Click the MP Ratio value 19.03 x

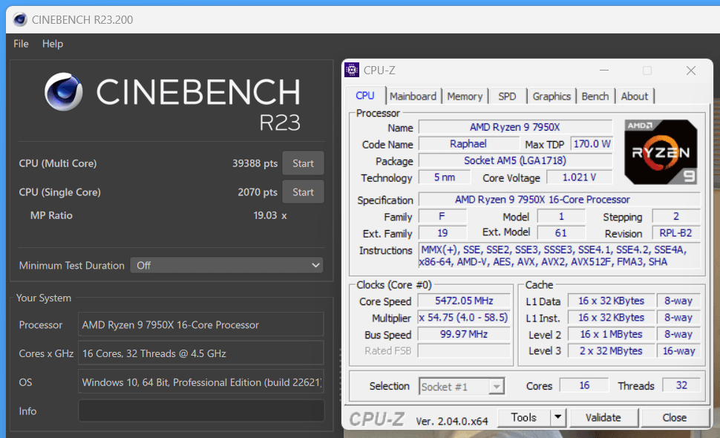(270, 215)
